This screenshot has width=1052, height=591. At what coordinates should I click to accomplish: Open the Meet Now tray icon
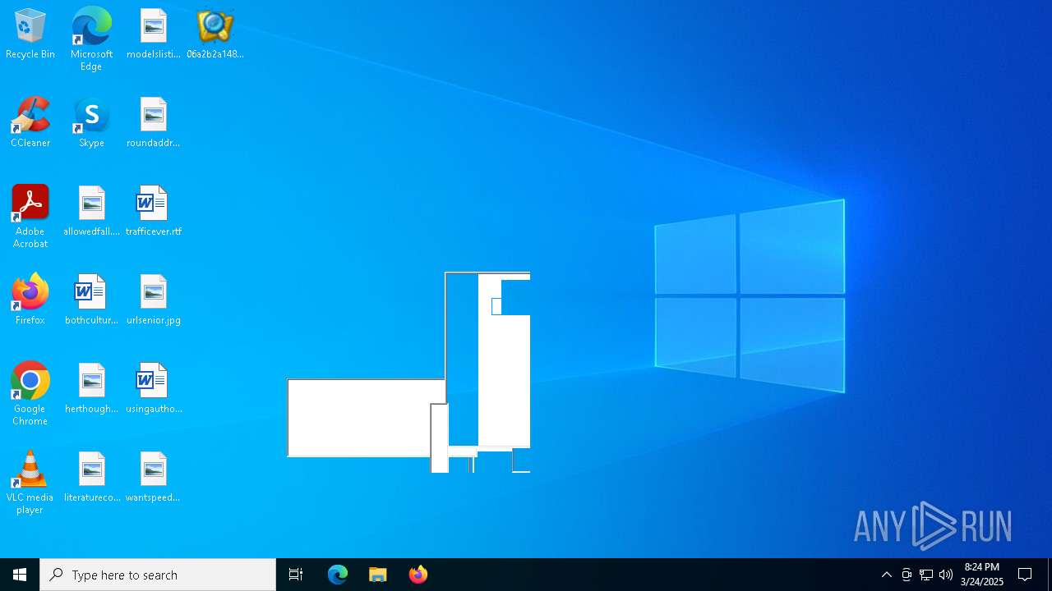pyautogui.click(x=907, y=575)
